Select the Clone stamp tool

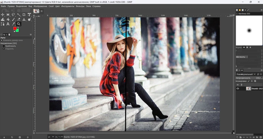pos(24,19)
